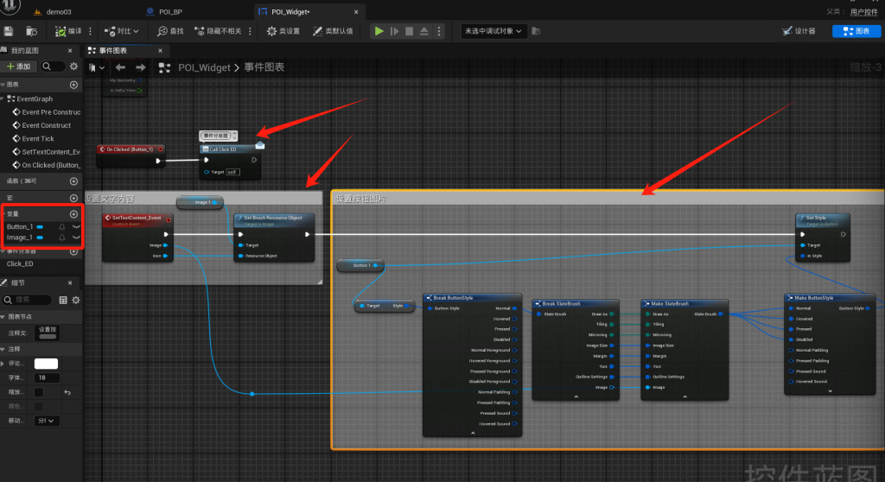Switch to 设计器 designer mode
Viewport: 885px width, 482px height.
click(x=799, y=31)
